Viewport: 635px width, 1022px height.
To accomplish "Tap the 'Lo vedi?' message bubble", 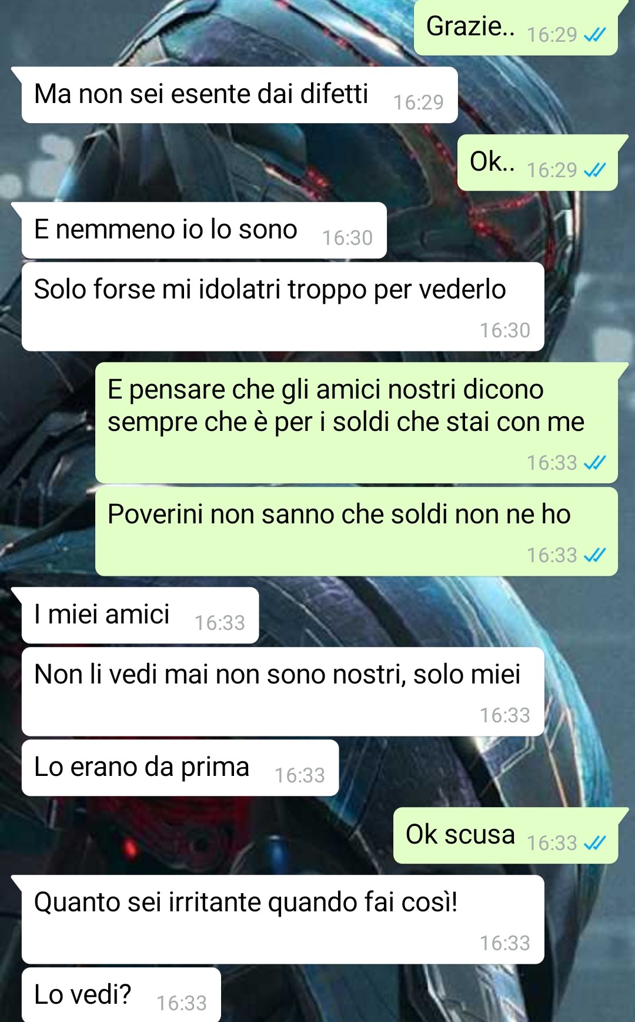I will [121, 995].
